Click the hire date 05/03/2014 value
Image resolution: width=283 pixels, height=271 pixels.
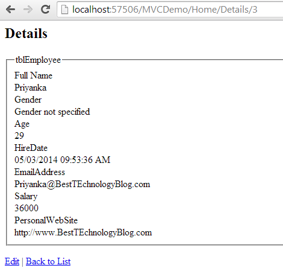tap(63, 160)
